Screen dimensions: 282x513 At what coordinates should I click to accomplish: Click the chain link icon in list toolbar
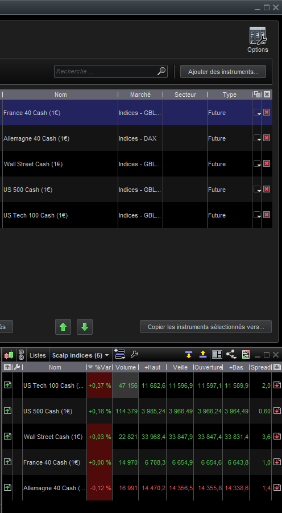[x=22, y=355]
